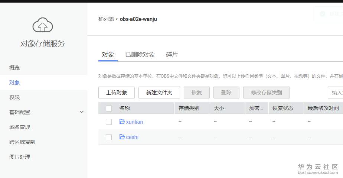The width and height of the screenshot is (343, 178).
Task: Expand the 基础配置 sidebar section
Action: coord(82,112)
